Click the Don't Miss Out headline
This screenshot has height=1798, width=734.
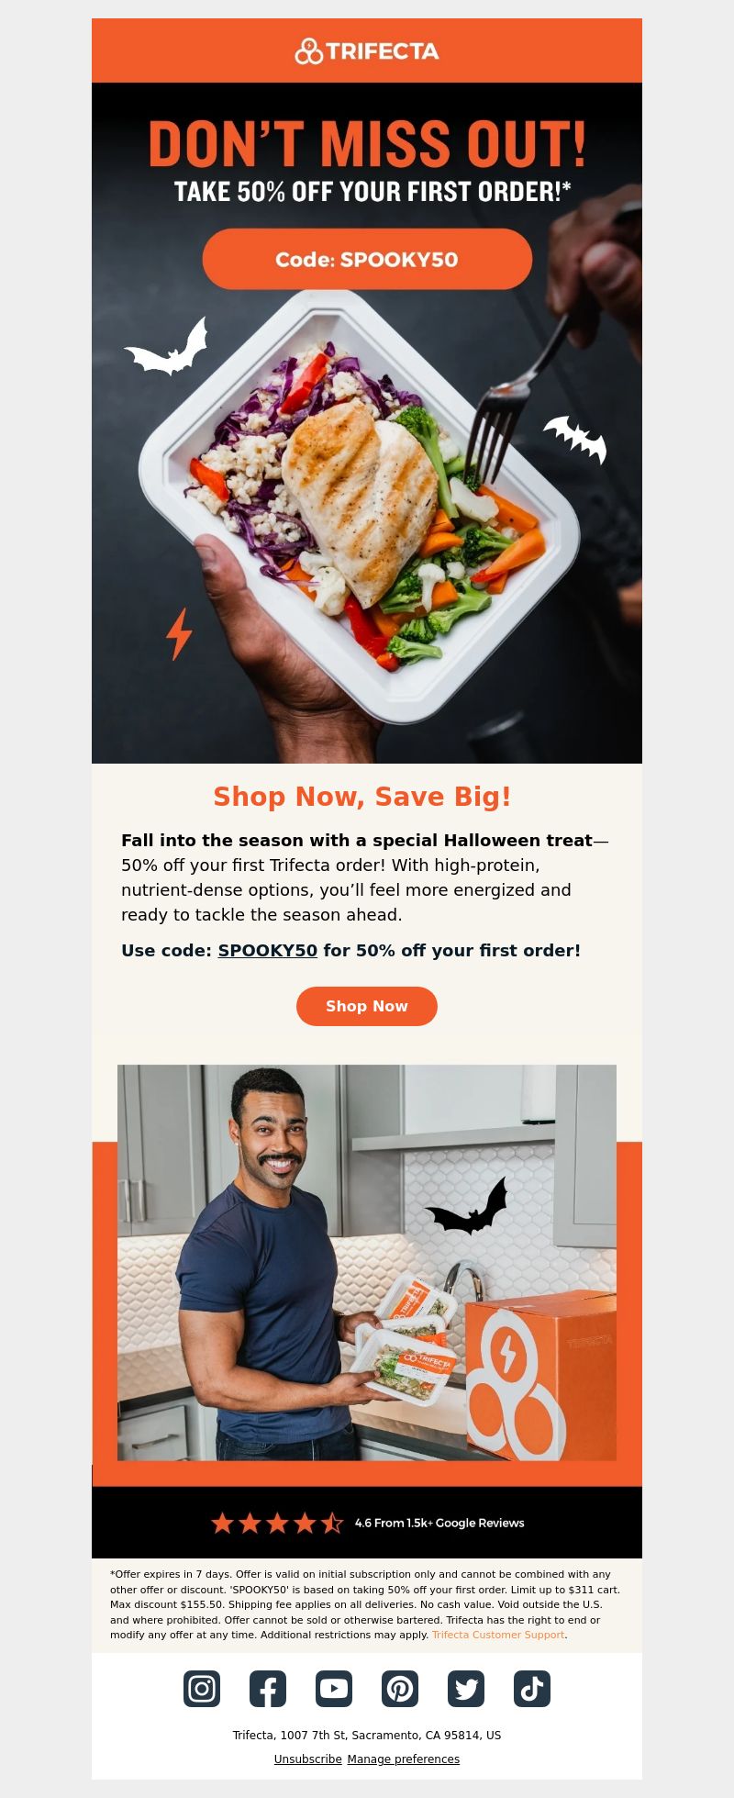click(367, 144)
